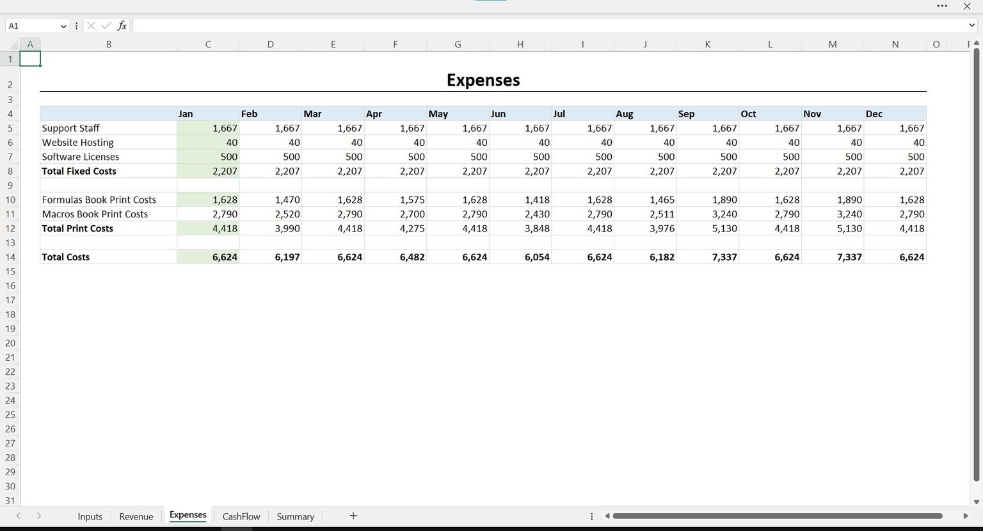This screenshot has height=531, width=983.
Task: Select the Total Fixed Costs label cell
Action: [108, 171]
